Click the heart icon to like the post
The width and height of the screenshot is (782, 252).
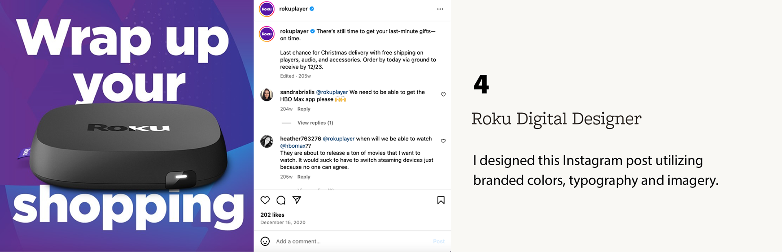265,200
